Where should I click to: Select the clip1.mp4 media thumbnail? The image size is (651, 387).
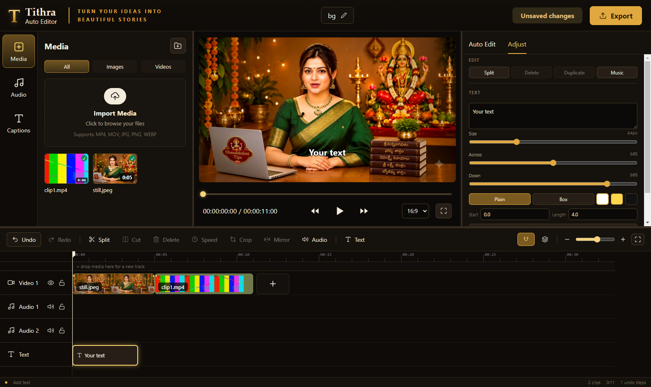coord(67,169)
